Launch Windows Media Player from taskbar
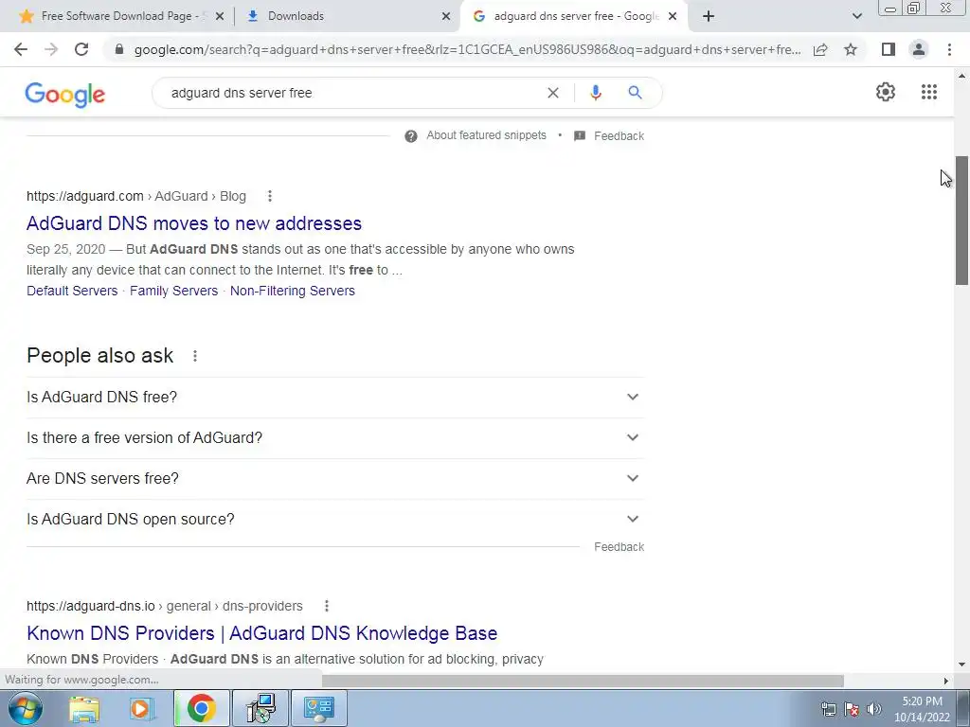970x727 pixels. click(x=142, y=708)
